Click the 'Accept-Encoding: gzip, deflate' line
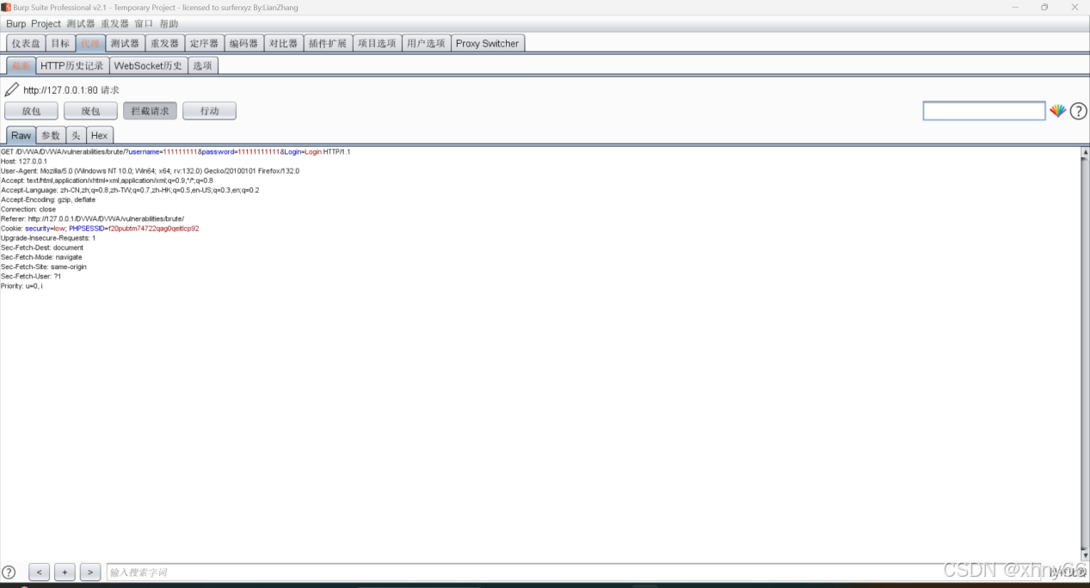 pos(48,199)
